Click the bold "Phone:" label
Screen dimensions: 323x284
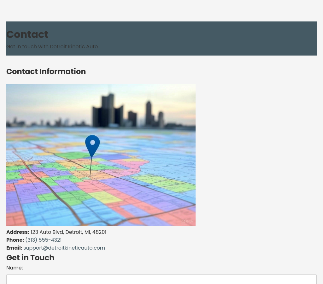[x=15, y=240]
